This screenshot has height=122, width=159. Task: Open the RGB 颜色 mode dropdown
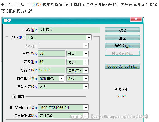(51, 79)
